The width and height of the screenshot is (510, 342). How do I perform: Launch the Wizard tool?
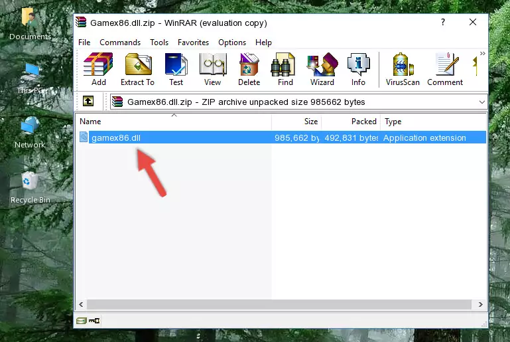pyautogui.click(x=322, y=69)
